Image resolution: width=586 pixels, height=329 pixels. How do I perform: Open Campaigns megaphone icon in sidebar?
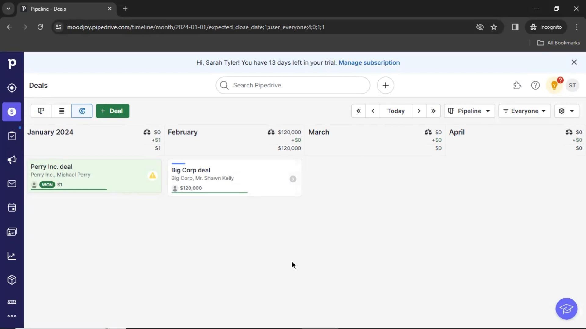tap(12, 160)
